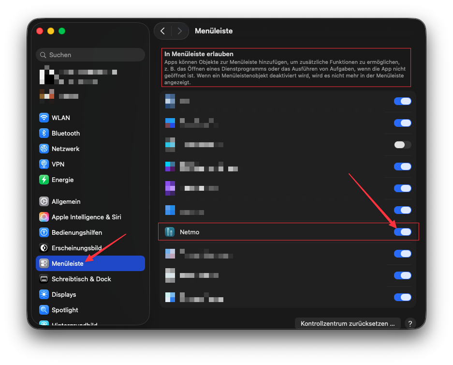Click the Netzwerk globe icon
Screen dimensions: 453x365
tap(44, 149)
